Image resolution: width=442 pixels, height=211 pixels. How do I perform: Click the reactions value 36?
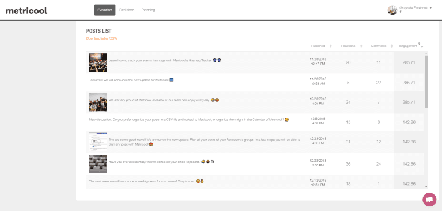[348, 164]
